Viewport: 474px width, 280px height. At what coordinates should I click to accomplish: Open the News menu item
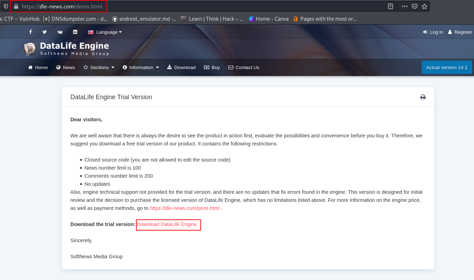point(65,67)
